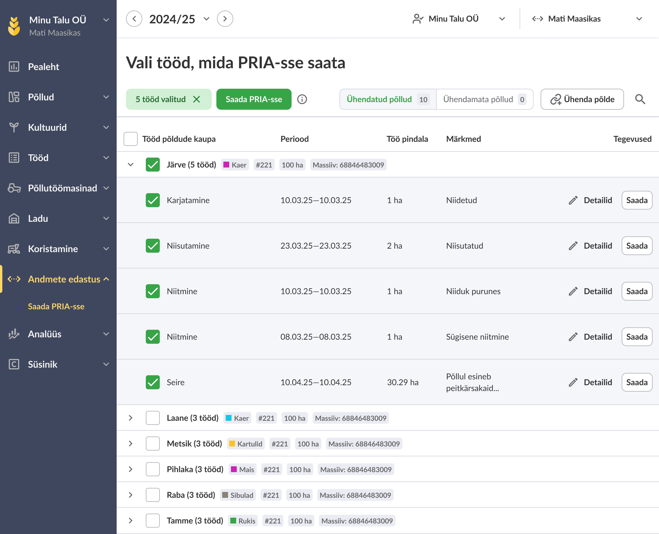Click the Põllutöömasinad tractor icon

[14, 188]
